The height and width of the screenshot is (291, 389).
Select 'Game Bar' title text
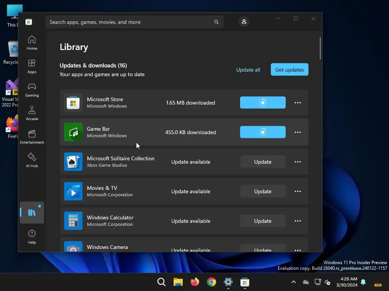coord(98,129)
